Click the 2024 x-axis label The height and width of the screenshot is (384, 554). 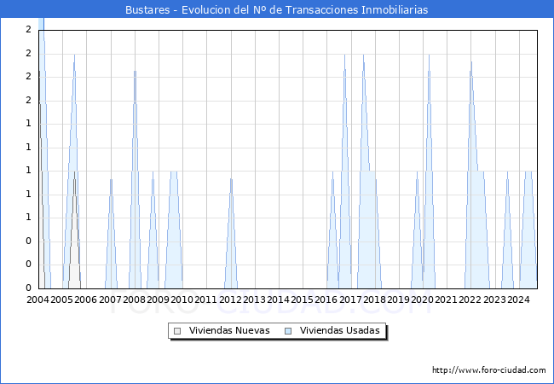518,300
